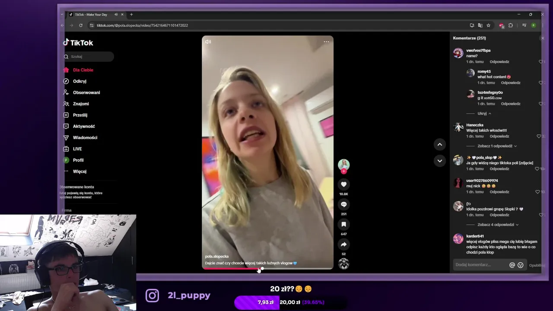The width and height of the screenshot is (553, 311).
Task: Click the Szukaj search field
Action: point(89,57)
